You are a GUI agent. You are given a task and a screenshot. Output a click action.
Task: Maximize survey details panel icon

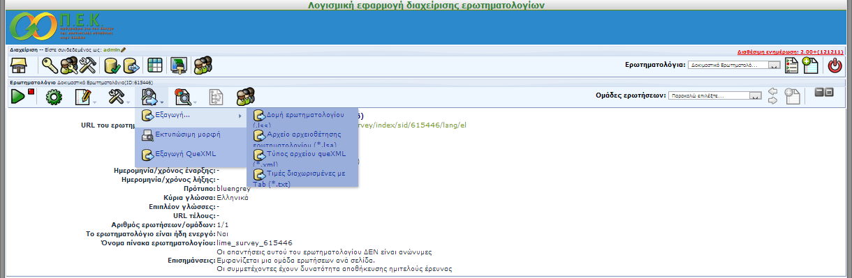(828, 91)
